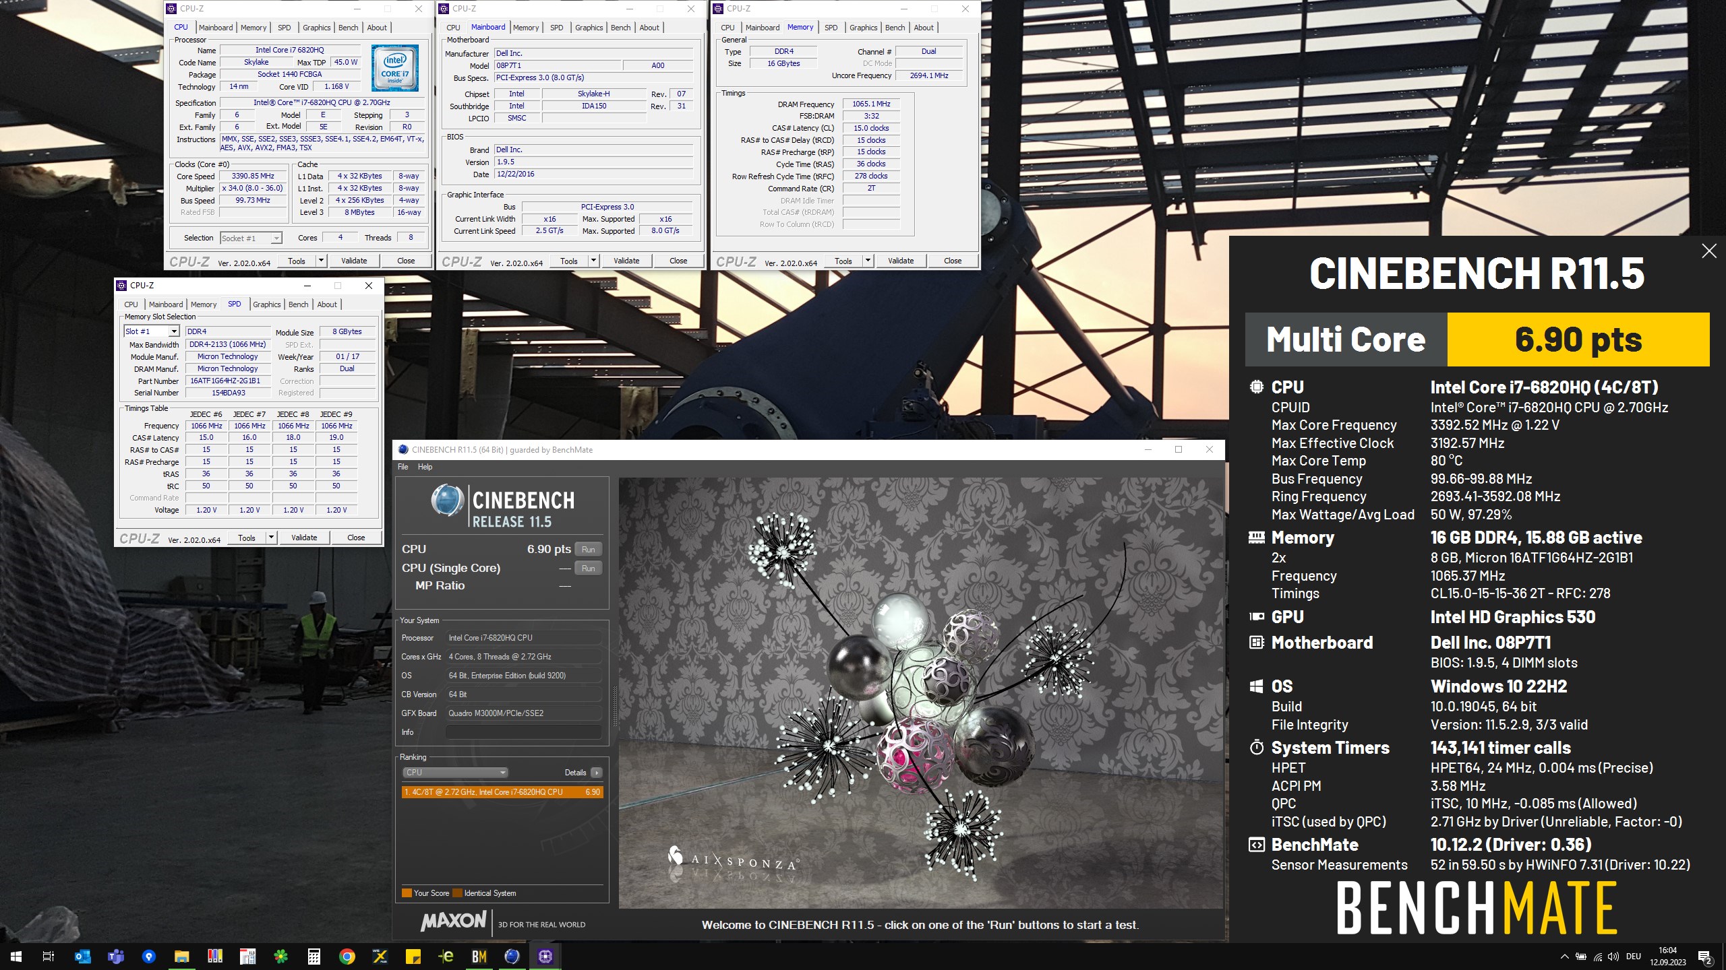Click Validate in the CPU-Z SPD window

click(x=305, y=538)
